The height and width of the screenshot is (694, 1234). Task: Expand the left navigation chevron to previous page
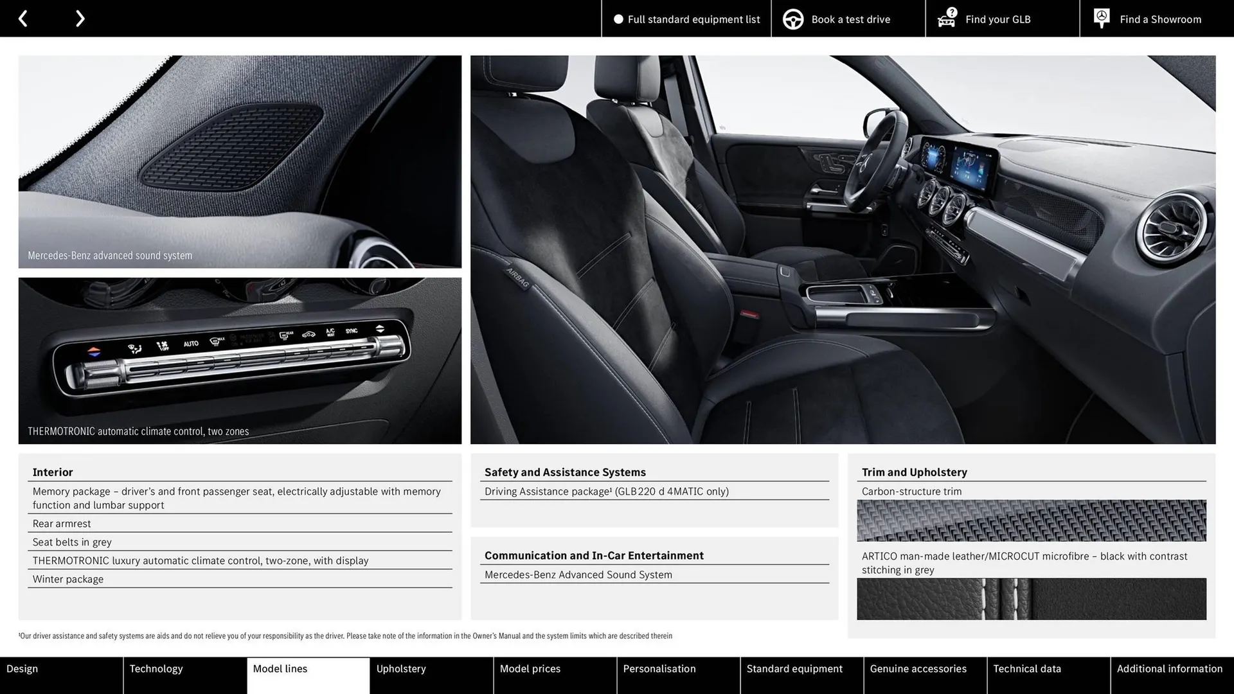[23, 18]
